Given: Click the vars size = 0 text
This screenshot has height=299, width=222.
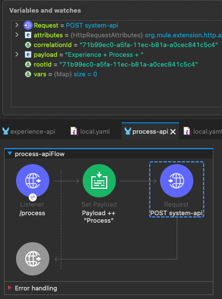Looking at the screenshot, I should [85, 74].
